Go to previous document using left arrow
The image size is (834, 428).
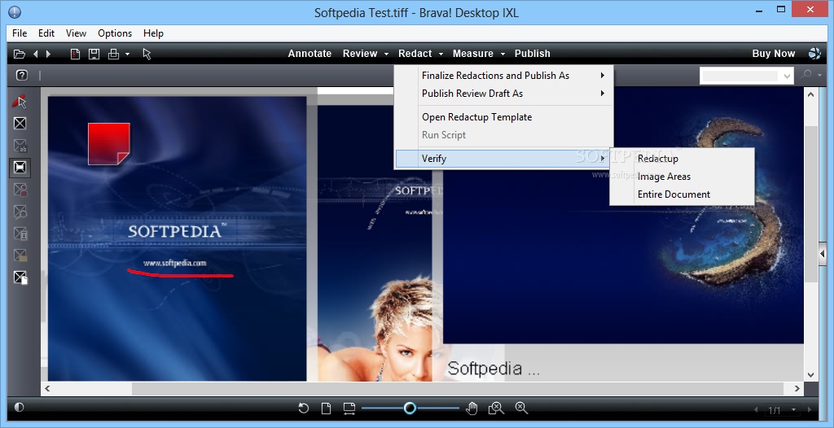point(36,54)
